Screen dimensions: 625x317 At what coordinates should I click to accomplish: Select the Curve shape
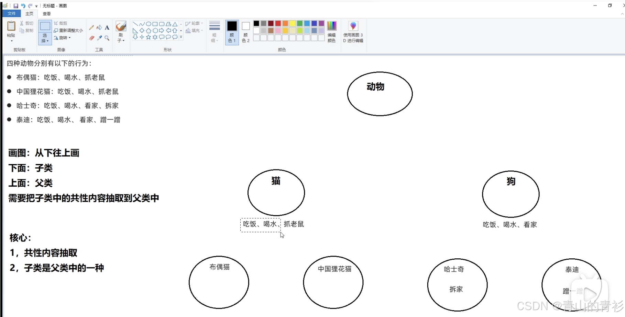click(142, 24)
